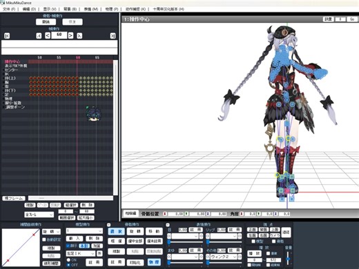This screenshot has width=359, height=269.
Task: Open the ウィンク2 morph dropdown
Action: (224, 257)
